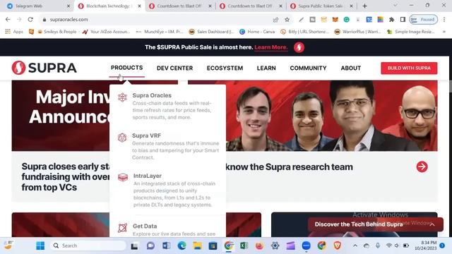Open the Bitly URL Shortener bookmark

[x=304, y=32]
